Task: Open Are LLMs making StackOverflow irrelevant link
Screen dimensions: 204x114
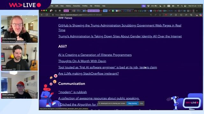Action: [89, 73]
